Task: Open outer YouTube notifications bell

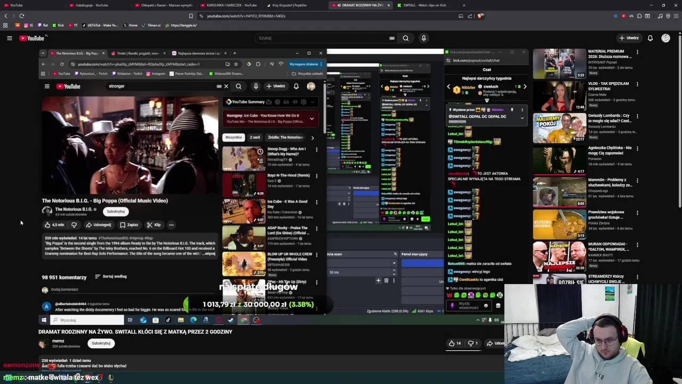Action: click(650, 38)
